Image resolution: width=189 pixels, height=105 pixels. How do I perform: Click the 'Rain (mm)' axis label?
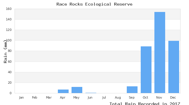(x=5, y=51)
